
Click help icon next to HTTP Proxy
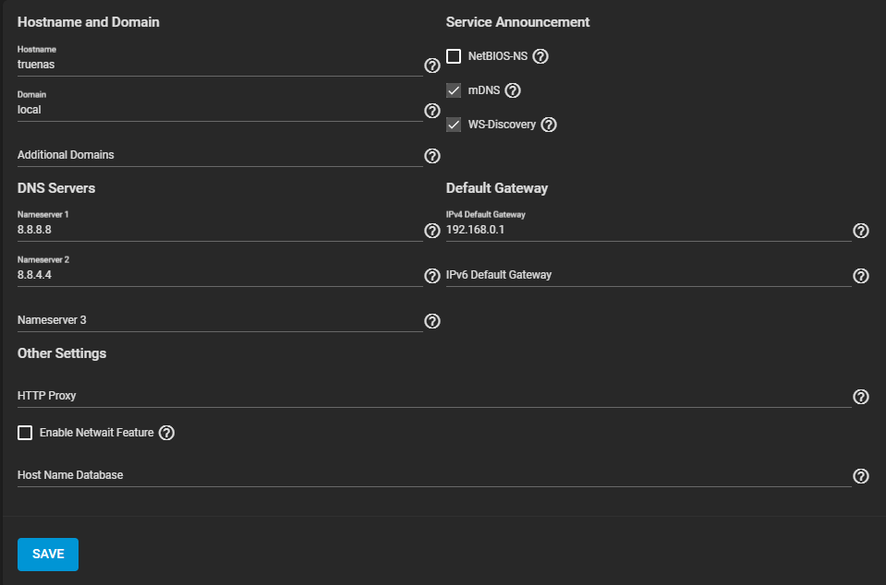tap(860, 397)
